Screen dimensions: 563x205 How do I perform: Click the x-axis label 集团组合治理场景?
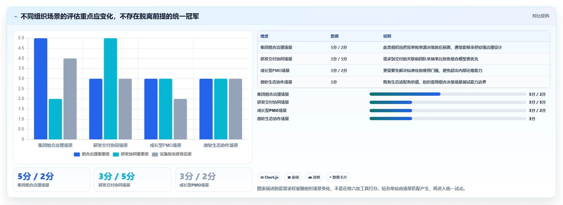point(55,145)
